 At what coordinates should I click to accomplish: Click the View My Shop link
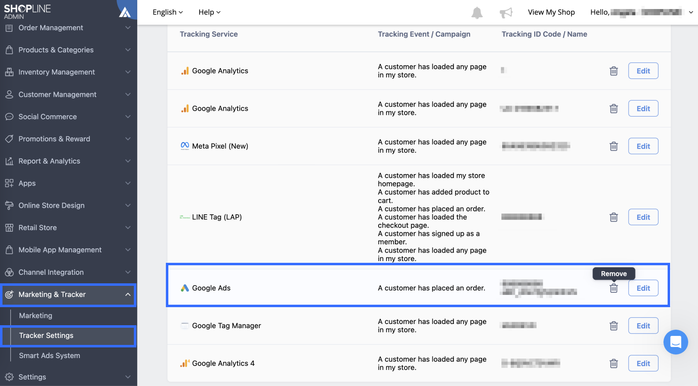pyautogui.click(x=551, y=12)
